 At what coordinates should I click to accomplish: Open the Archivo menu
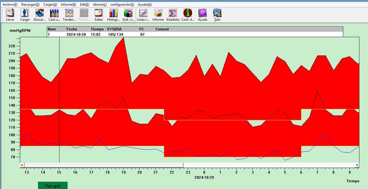click(10, 4)
